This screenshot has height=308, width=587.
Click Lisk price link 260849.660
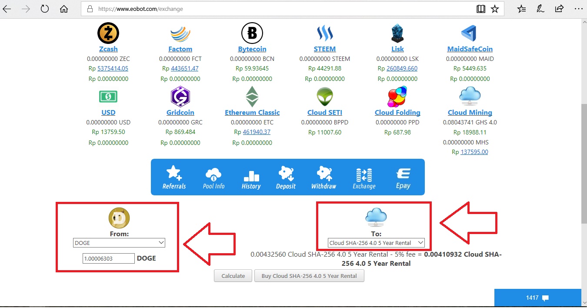click(402, 69)
